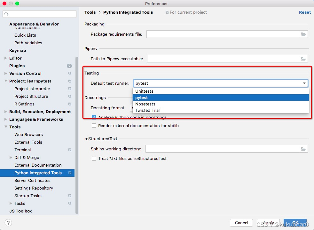The image size is (314, 230).
Task: Click the folder icon for Sphinx working directory
Action: click(303, 149)
